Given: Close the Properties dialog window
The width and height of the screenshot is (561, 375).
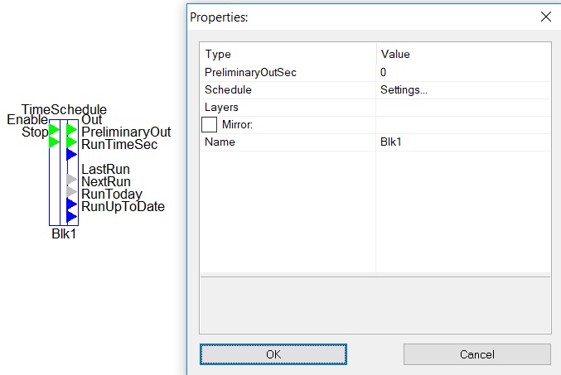Looking at the screenshot, I should [545, 17].
